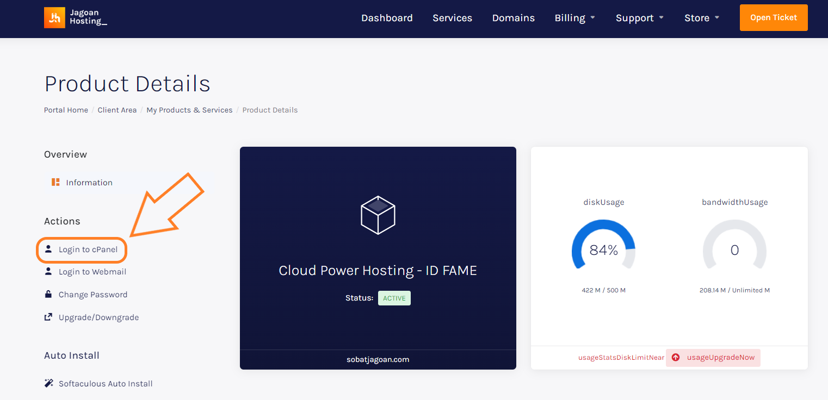Expand the Billing dropdown menu

(575, 18)
